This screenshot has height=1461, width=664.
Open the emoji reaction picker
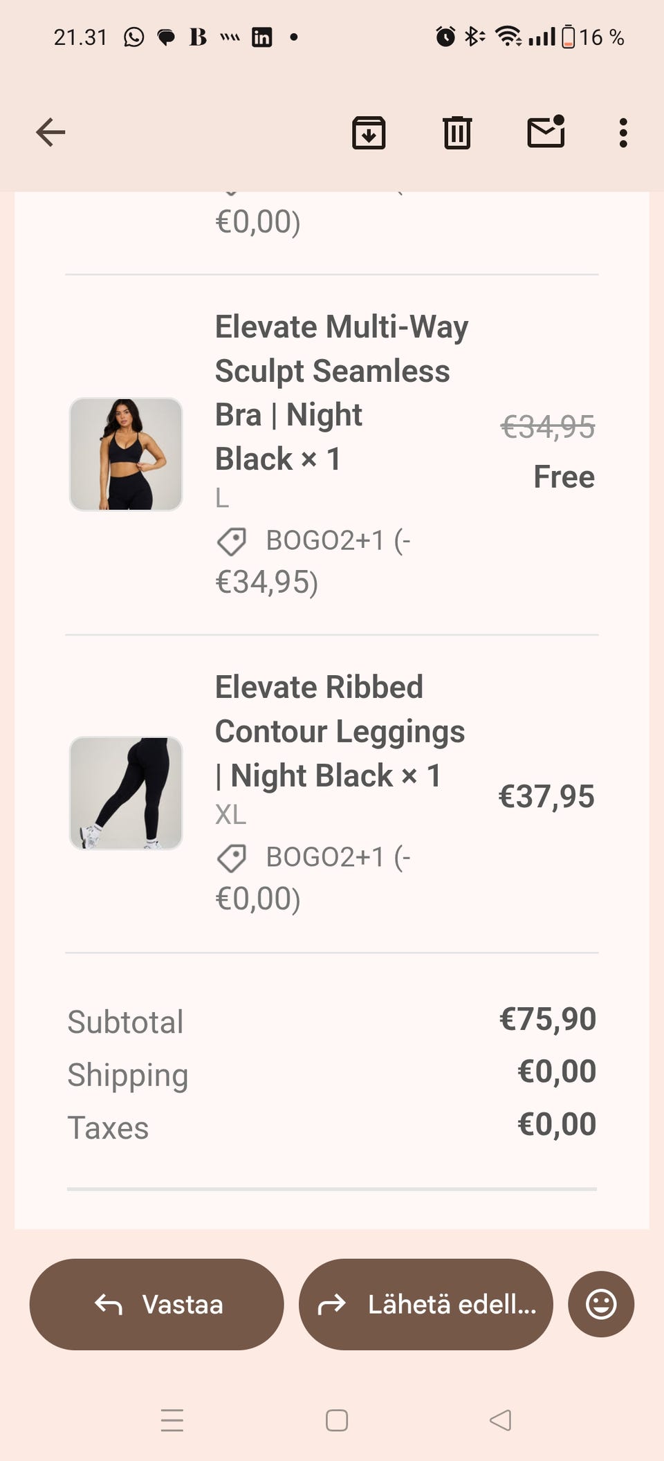(x=600, y=1304)
